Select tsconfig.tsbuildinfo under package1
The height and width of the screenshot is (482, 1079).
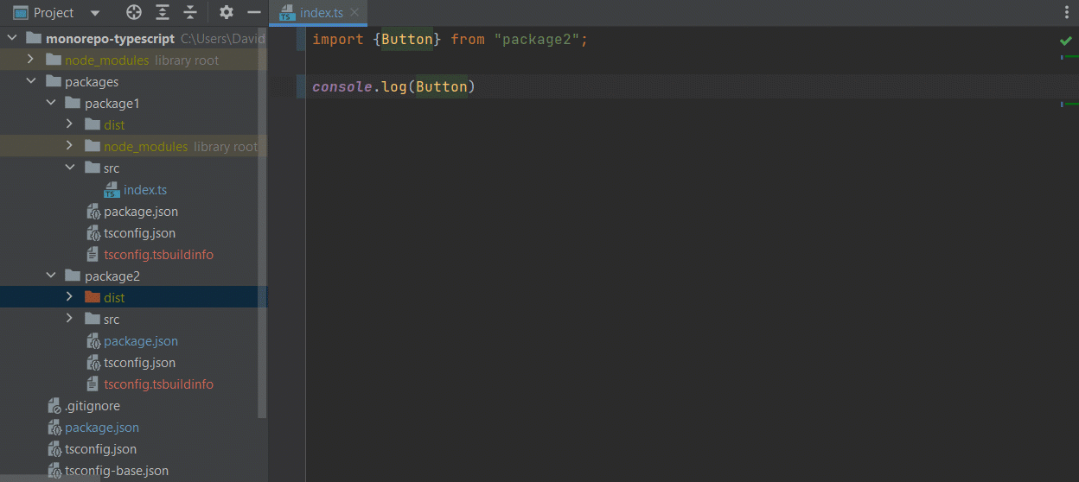158,255
